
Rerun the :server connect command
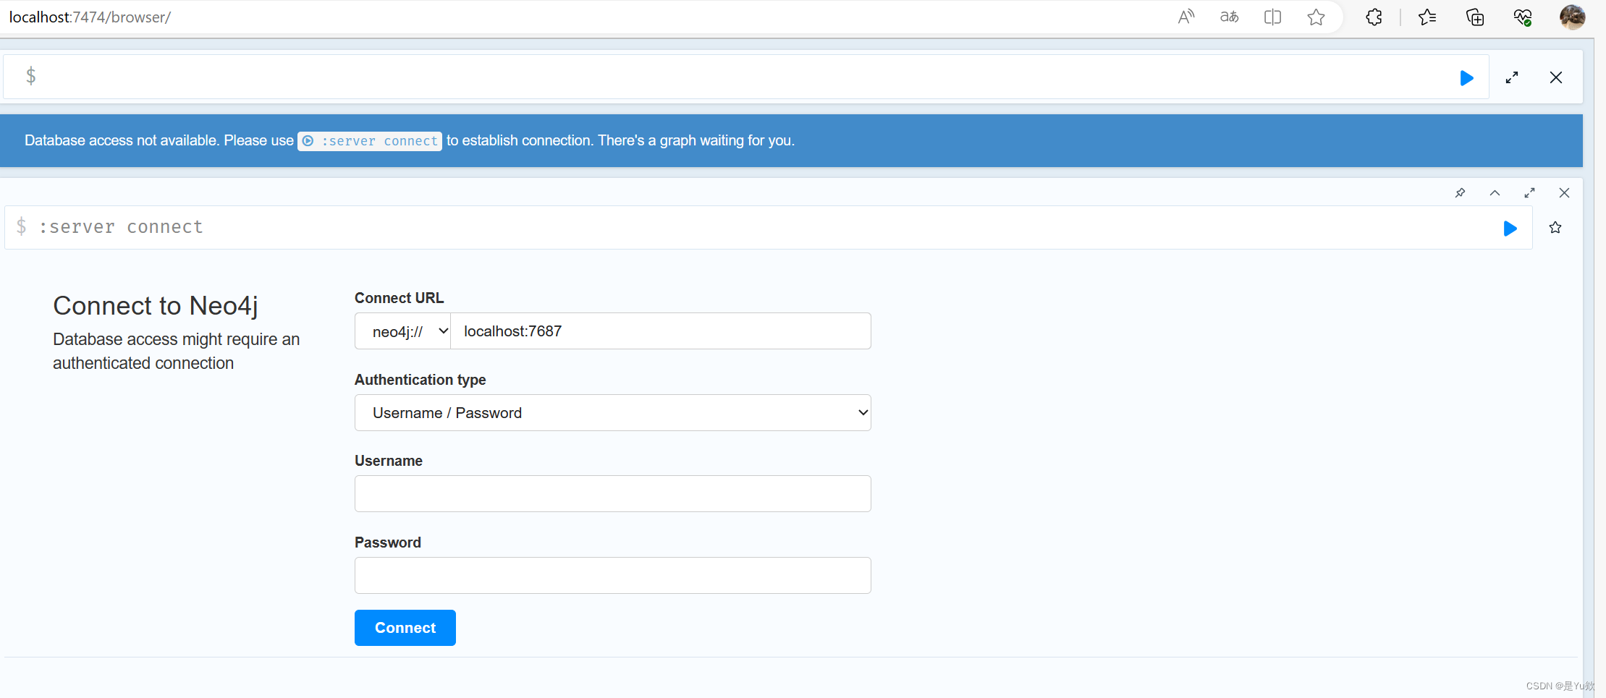point(1510,229)
